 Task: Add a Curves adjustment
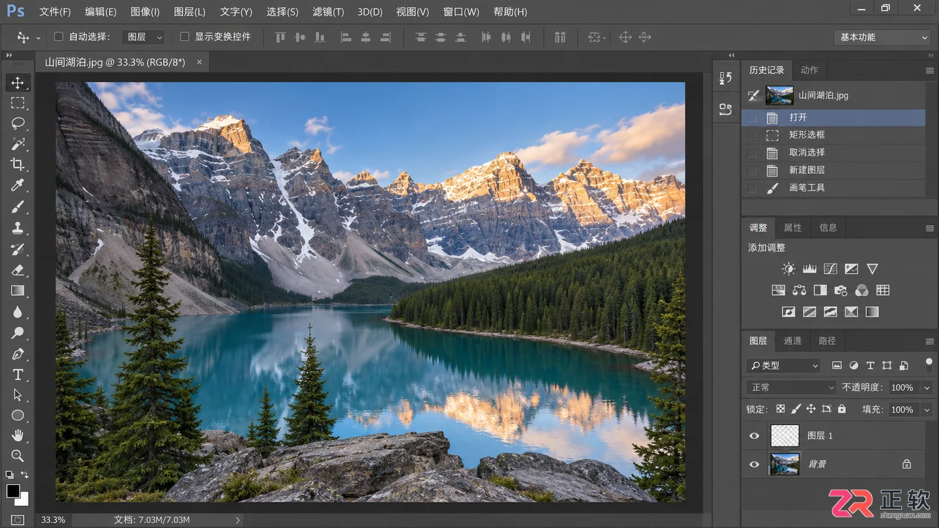[830, 269]
